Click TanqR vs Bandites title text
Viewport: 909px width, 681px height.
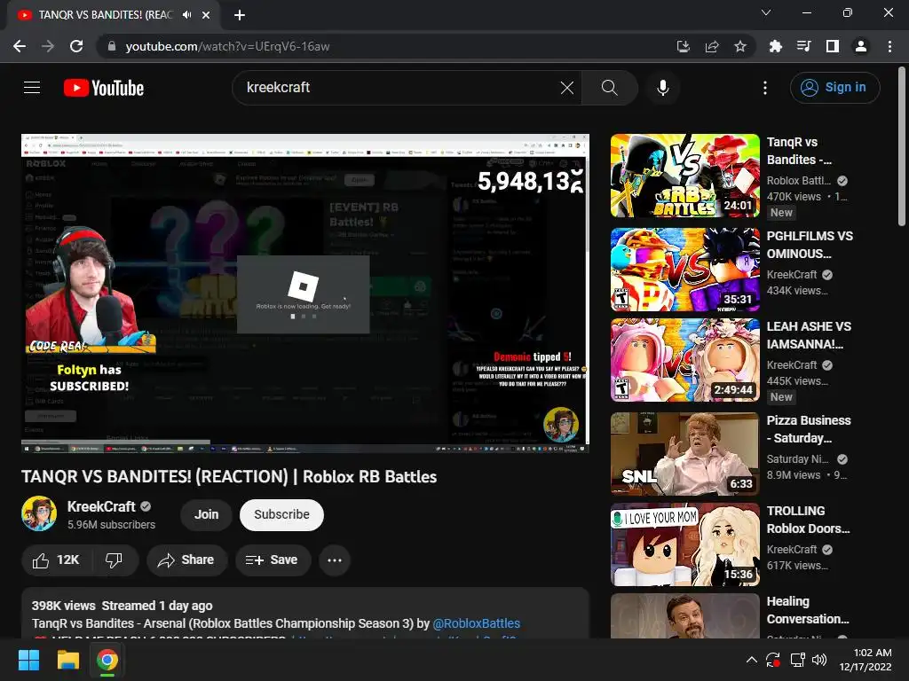799,151
